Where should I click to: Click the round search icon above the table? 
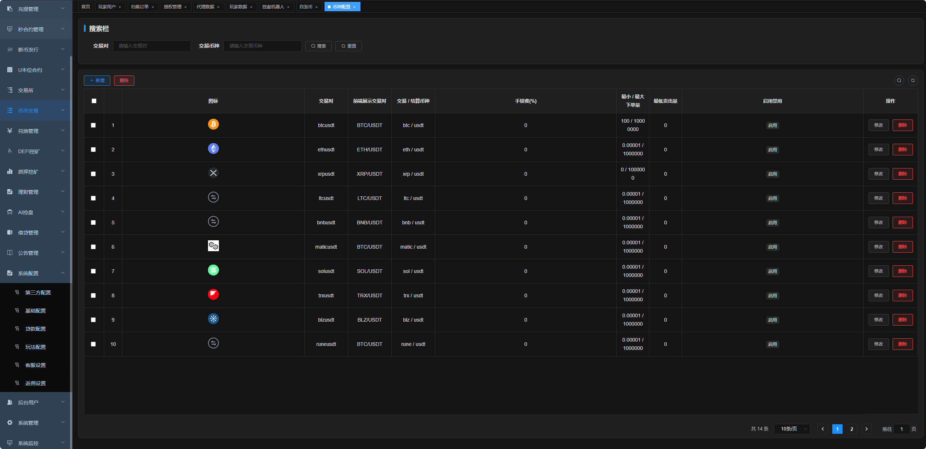(899, 81)
